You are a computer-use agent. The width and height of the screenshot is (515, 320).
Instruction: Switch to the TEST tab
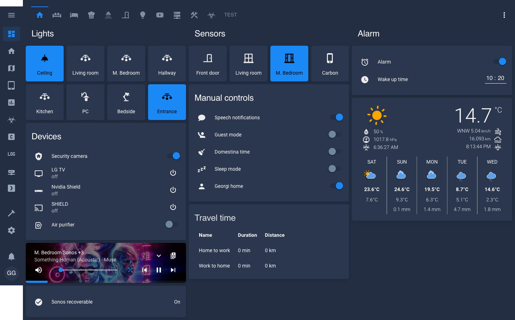point(230,15)
